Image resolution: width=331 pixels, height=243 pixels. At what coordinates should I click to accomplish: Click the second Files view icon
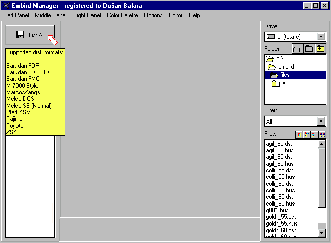tap(306, 135)
